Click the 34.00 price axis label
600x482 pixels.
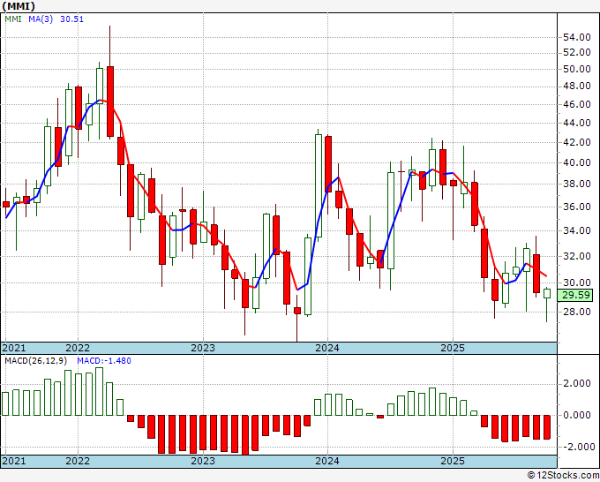pos(577,231)
